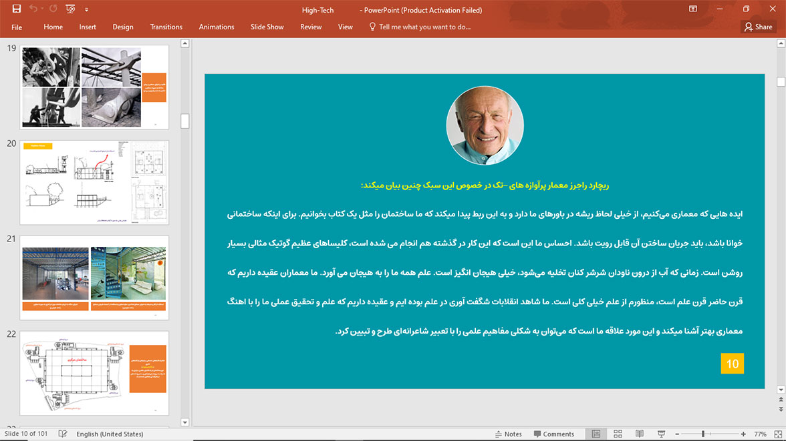The width and height of the screenshot is (786, 441).
Task: Click the slide editor scroll down arrow
Action: 781,390
